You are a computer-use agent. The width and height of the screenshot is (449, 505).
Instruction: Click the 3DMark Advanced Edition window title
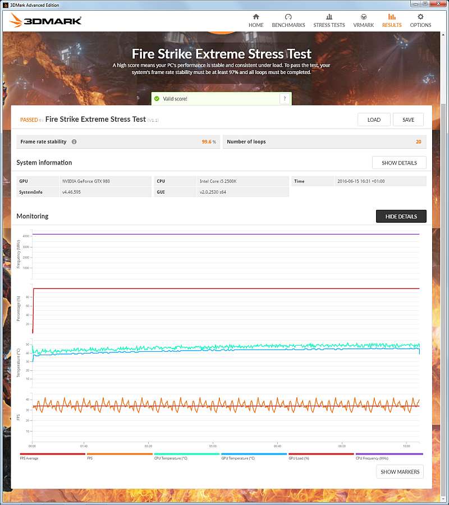tap(34, 5)
